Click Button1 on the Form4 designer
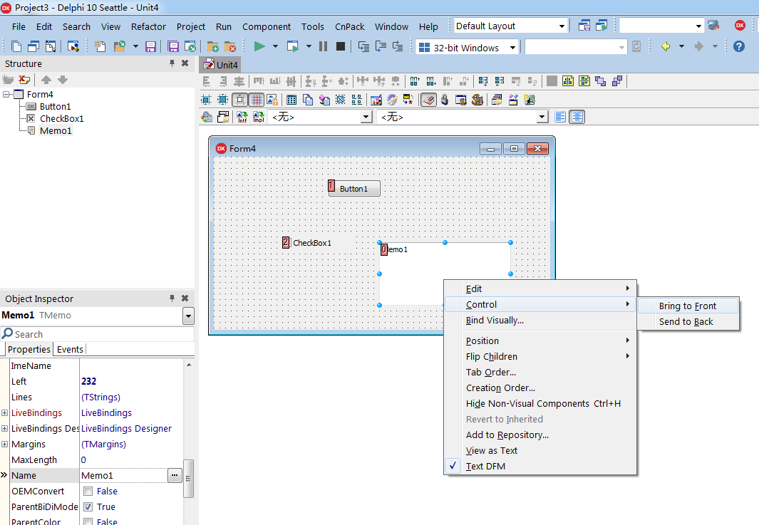 click(x=354, y=189)
